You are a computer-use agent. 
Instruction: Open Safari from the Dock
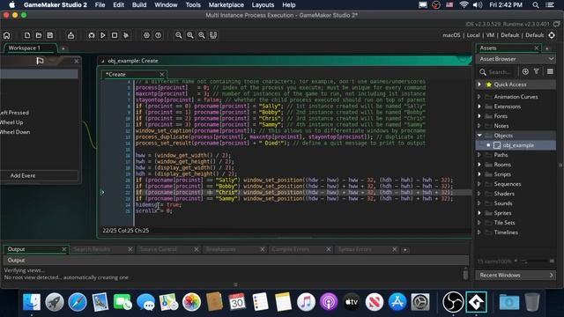click(78, 302)
